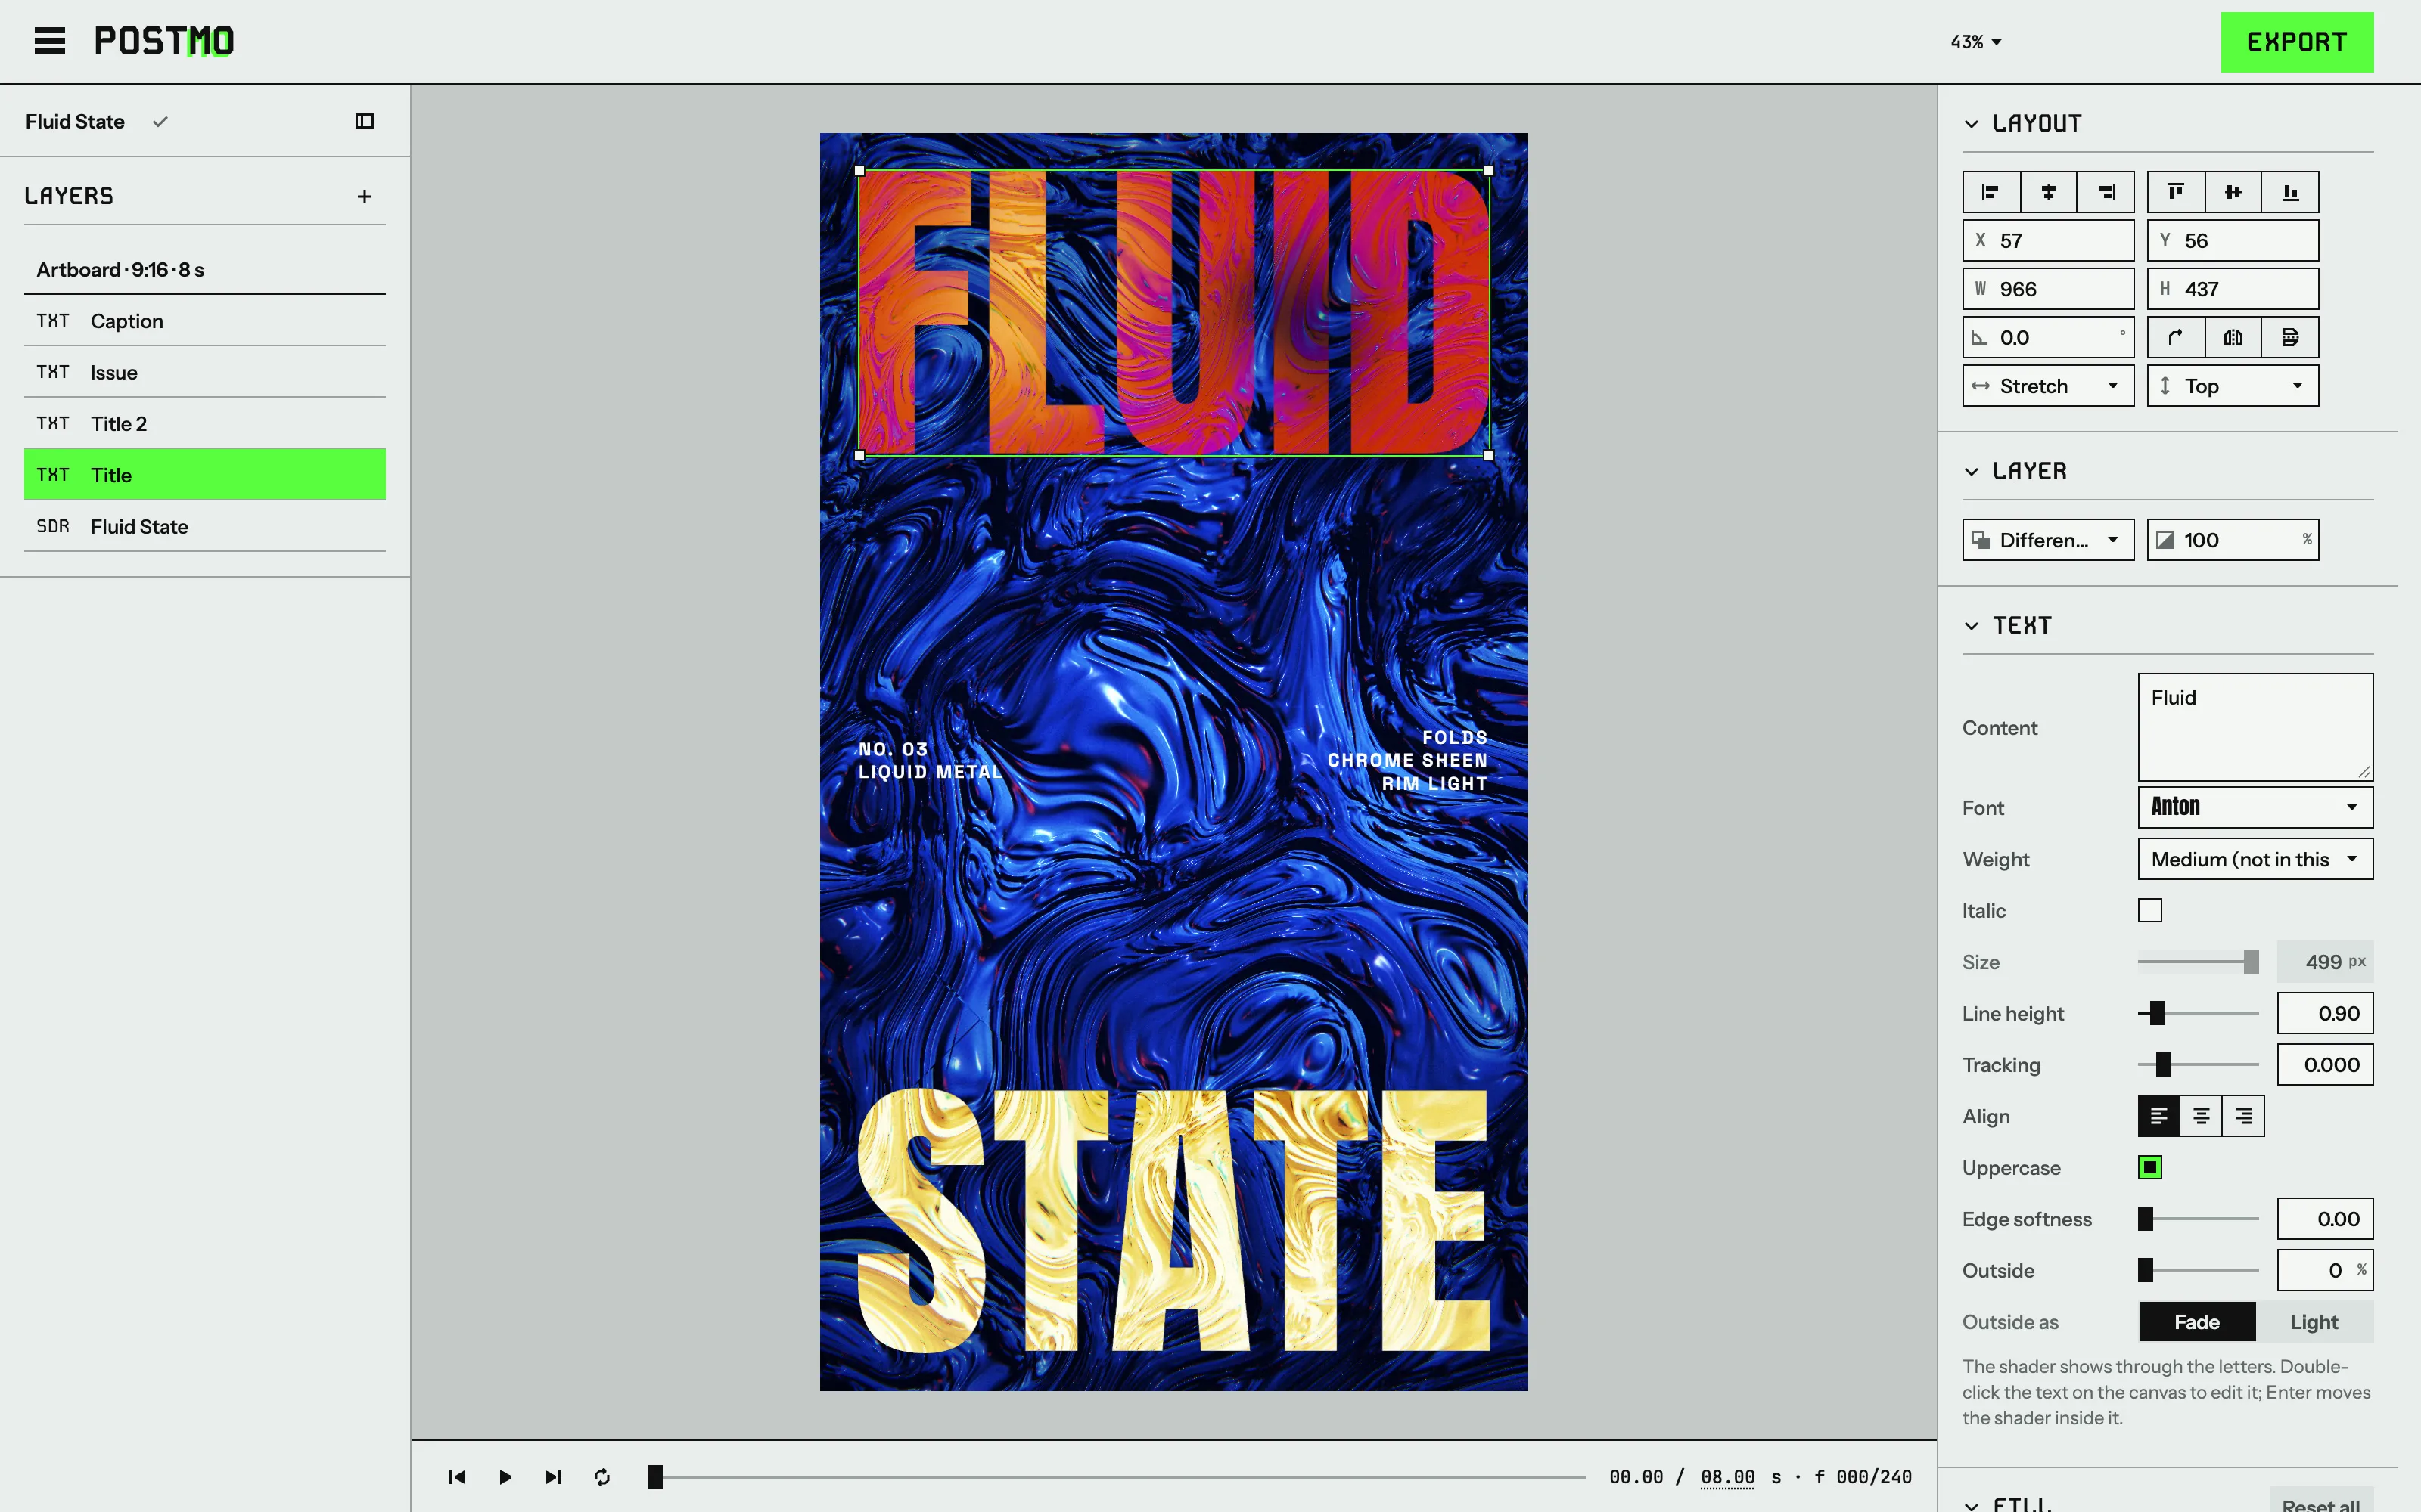Click the 08.00 duration value

[x=1728, y=1477]
